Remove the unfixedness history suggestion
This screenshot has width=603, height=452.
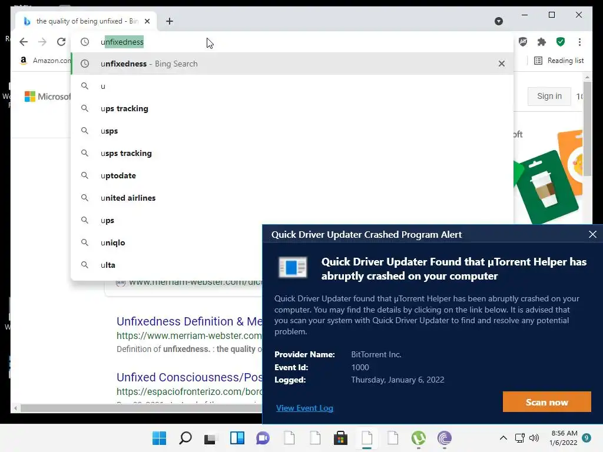[x=502, y=64]
